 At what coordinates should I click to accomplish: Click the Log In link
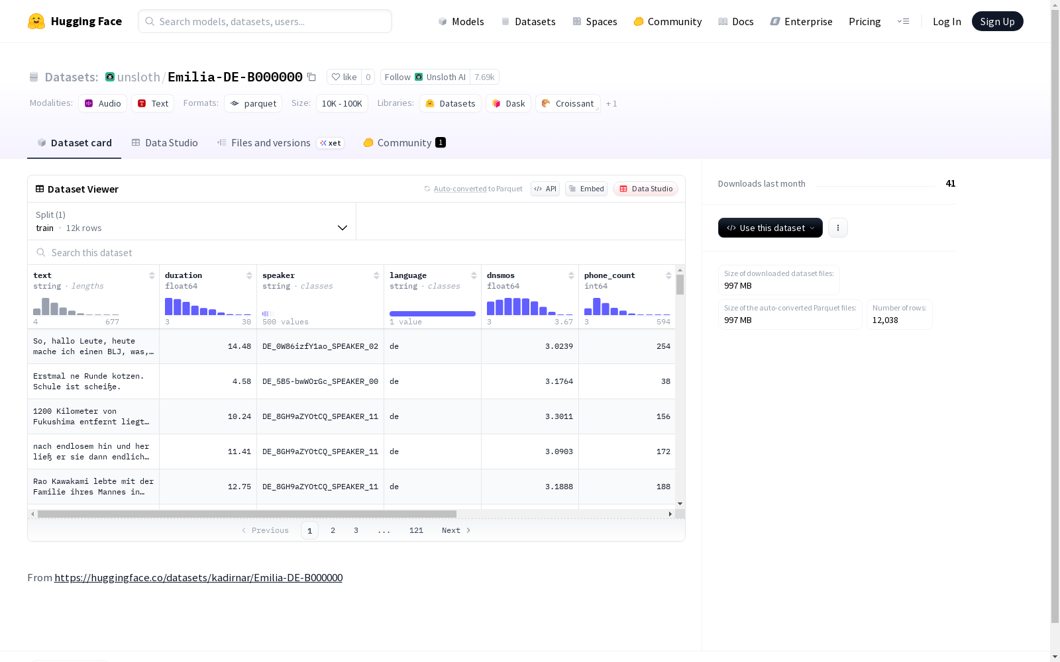[947, 21]
